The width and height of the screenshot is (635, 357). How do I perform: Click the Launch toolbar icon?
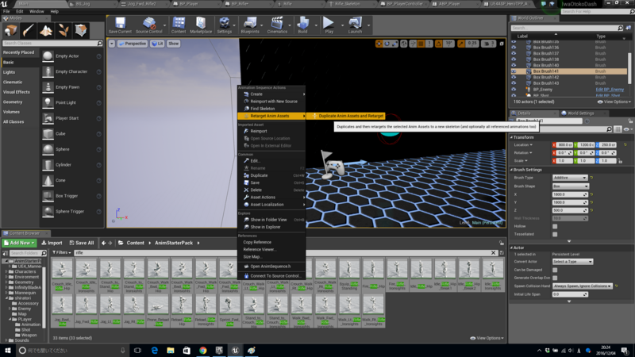355,25
